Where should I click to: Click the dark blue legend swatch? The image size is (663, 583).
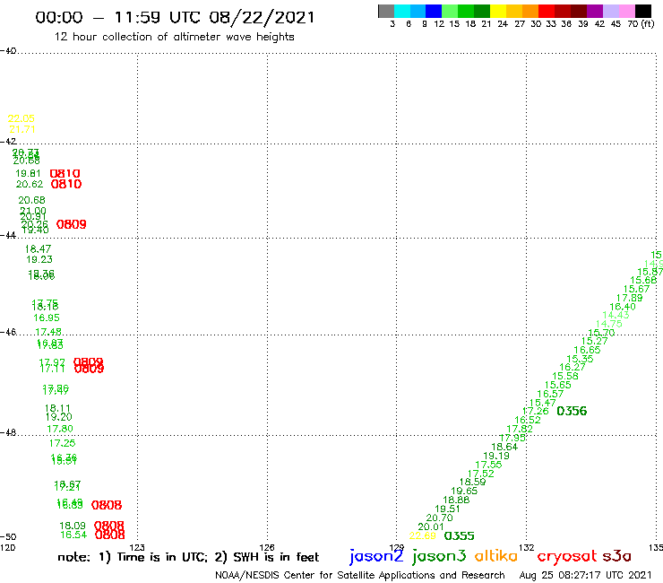434,11
